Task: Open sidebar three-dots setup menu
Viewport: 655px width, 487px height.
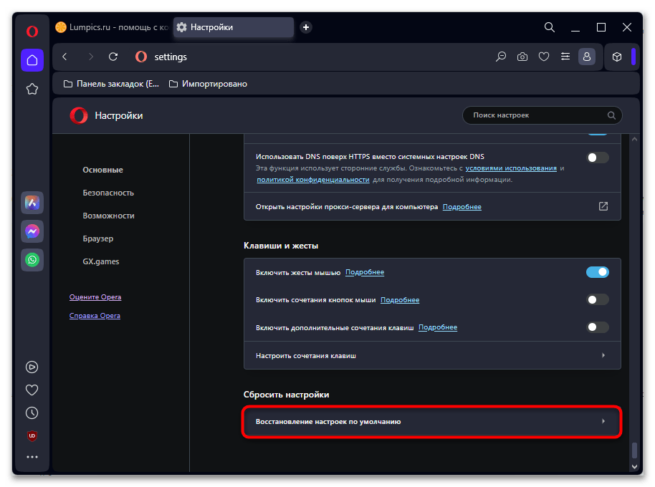Action: coord(32,457)
